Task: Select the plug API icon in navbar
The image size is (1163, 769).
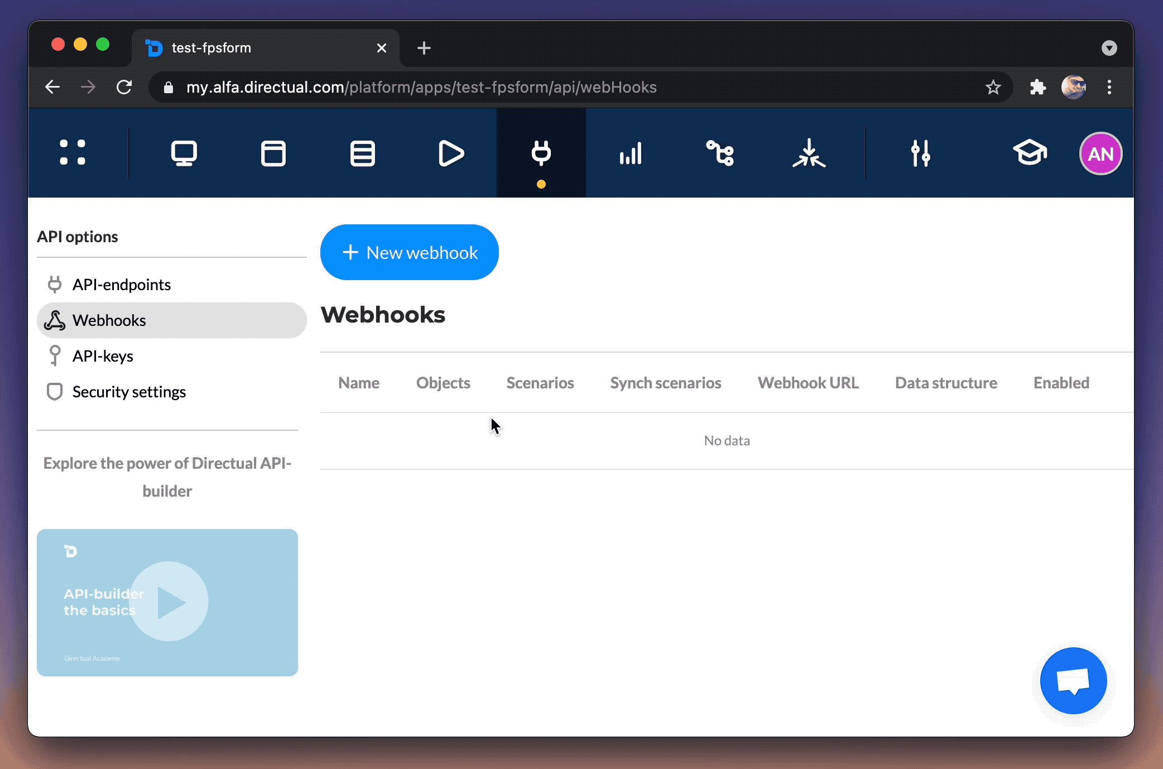Action: pos(541,153)
